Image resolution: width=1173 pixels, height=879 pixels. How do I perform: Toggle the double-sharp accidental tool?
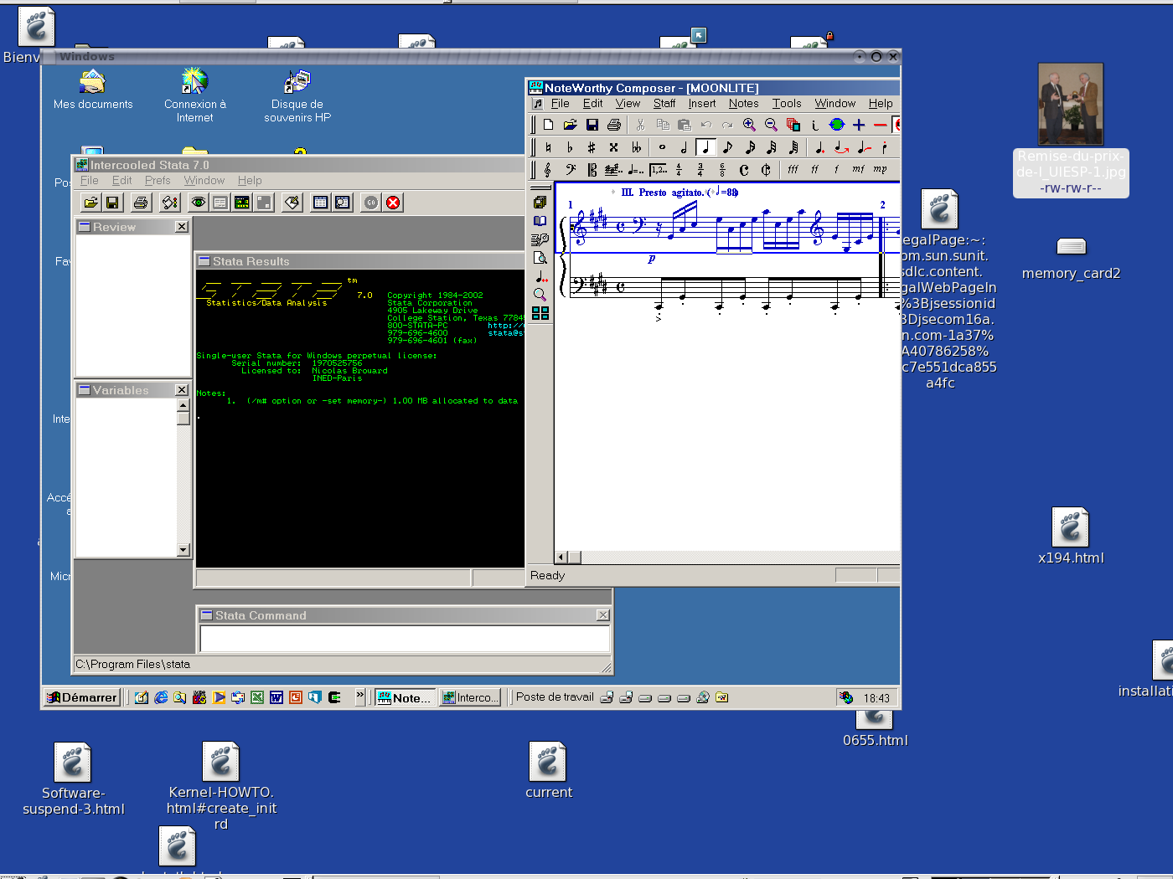click(613, 147)
